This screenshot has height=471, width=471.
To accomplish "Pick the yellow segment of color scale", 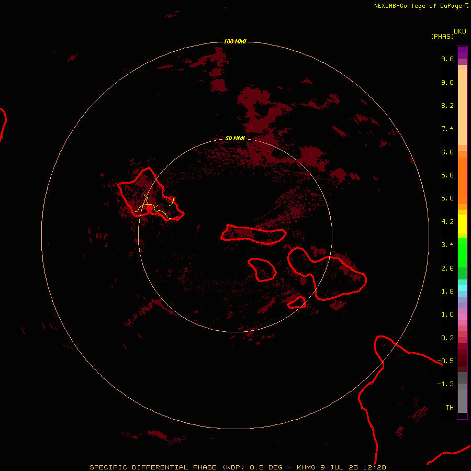I will 462,224.
